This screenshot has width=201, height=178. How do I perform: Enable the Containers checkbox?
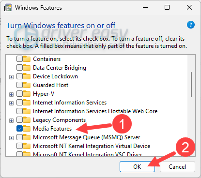pos(19,59)
